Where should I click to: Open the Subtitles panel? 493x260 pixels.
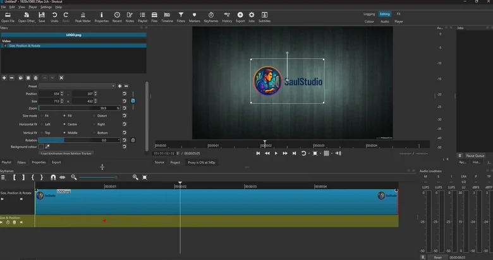click(264, 17)
